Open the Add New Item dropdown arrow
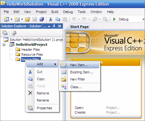The height and width of the screenshot is (121, 145). pyautogui.click(x=22, y=19)
